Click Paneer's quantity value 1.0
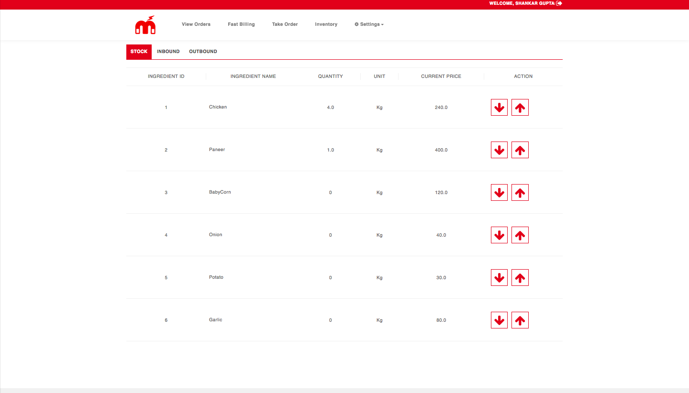 point(331,150)
